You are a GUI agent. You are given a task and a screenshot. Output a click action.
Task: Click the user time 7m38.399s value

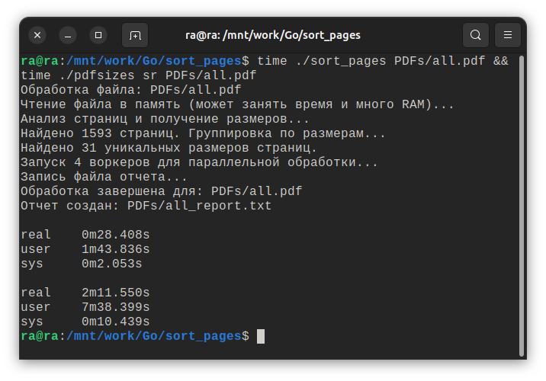(x=115, y=307)
